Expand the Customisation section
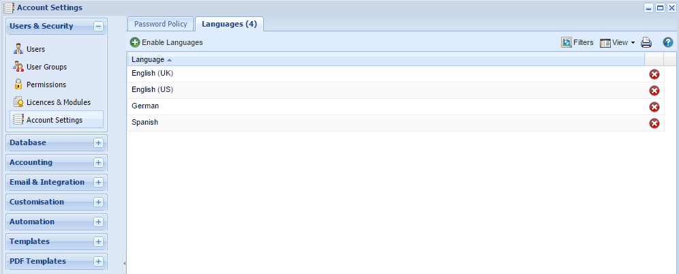 [x=98, y=202]
